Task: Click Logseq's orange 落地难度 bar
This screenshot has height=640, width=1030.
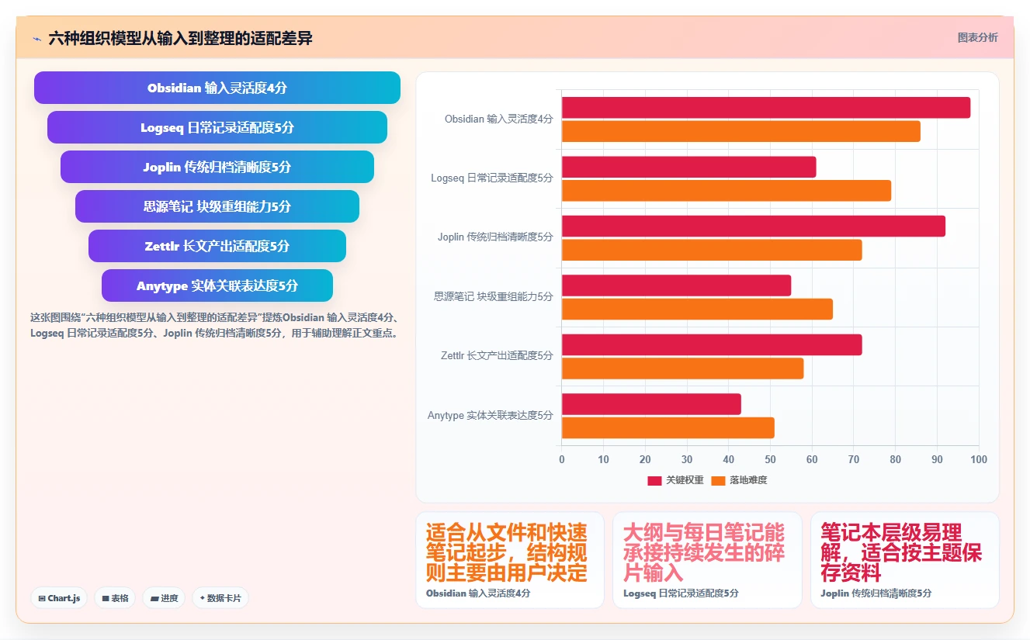Action: [x=727, y=191]
